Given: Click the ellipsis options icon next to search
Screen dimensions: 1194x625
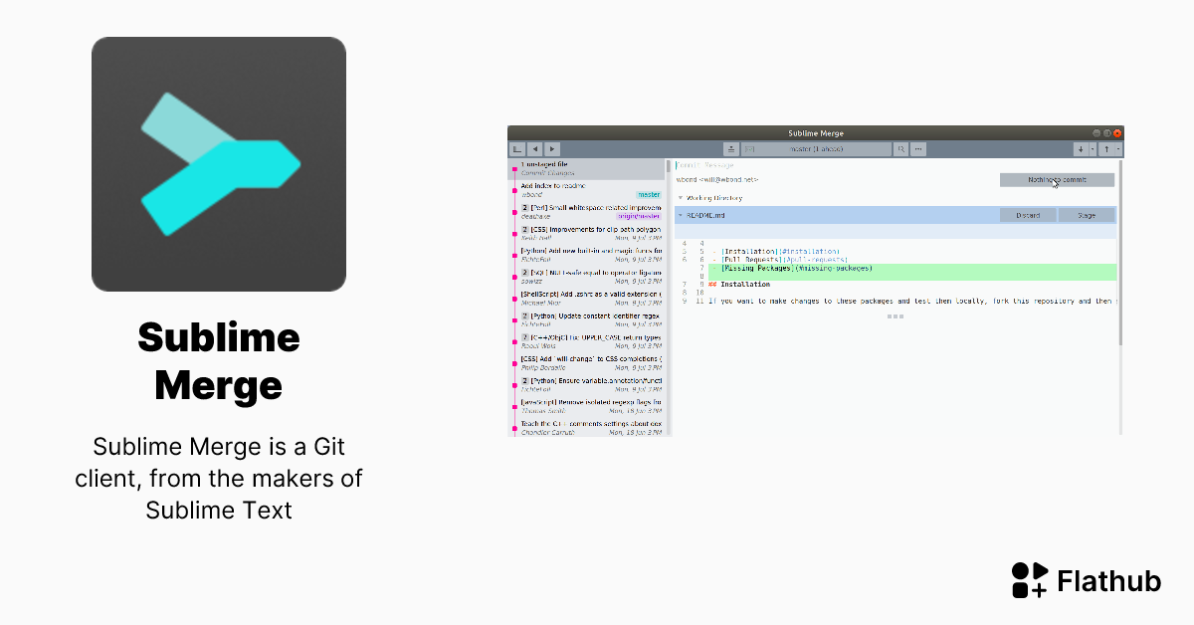Looking at the screenshot, I should click(x=917, y=148).
